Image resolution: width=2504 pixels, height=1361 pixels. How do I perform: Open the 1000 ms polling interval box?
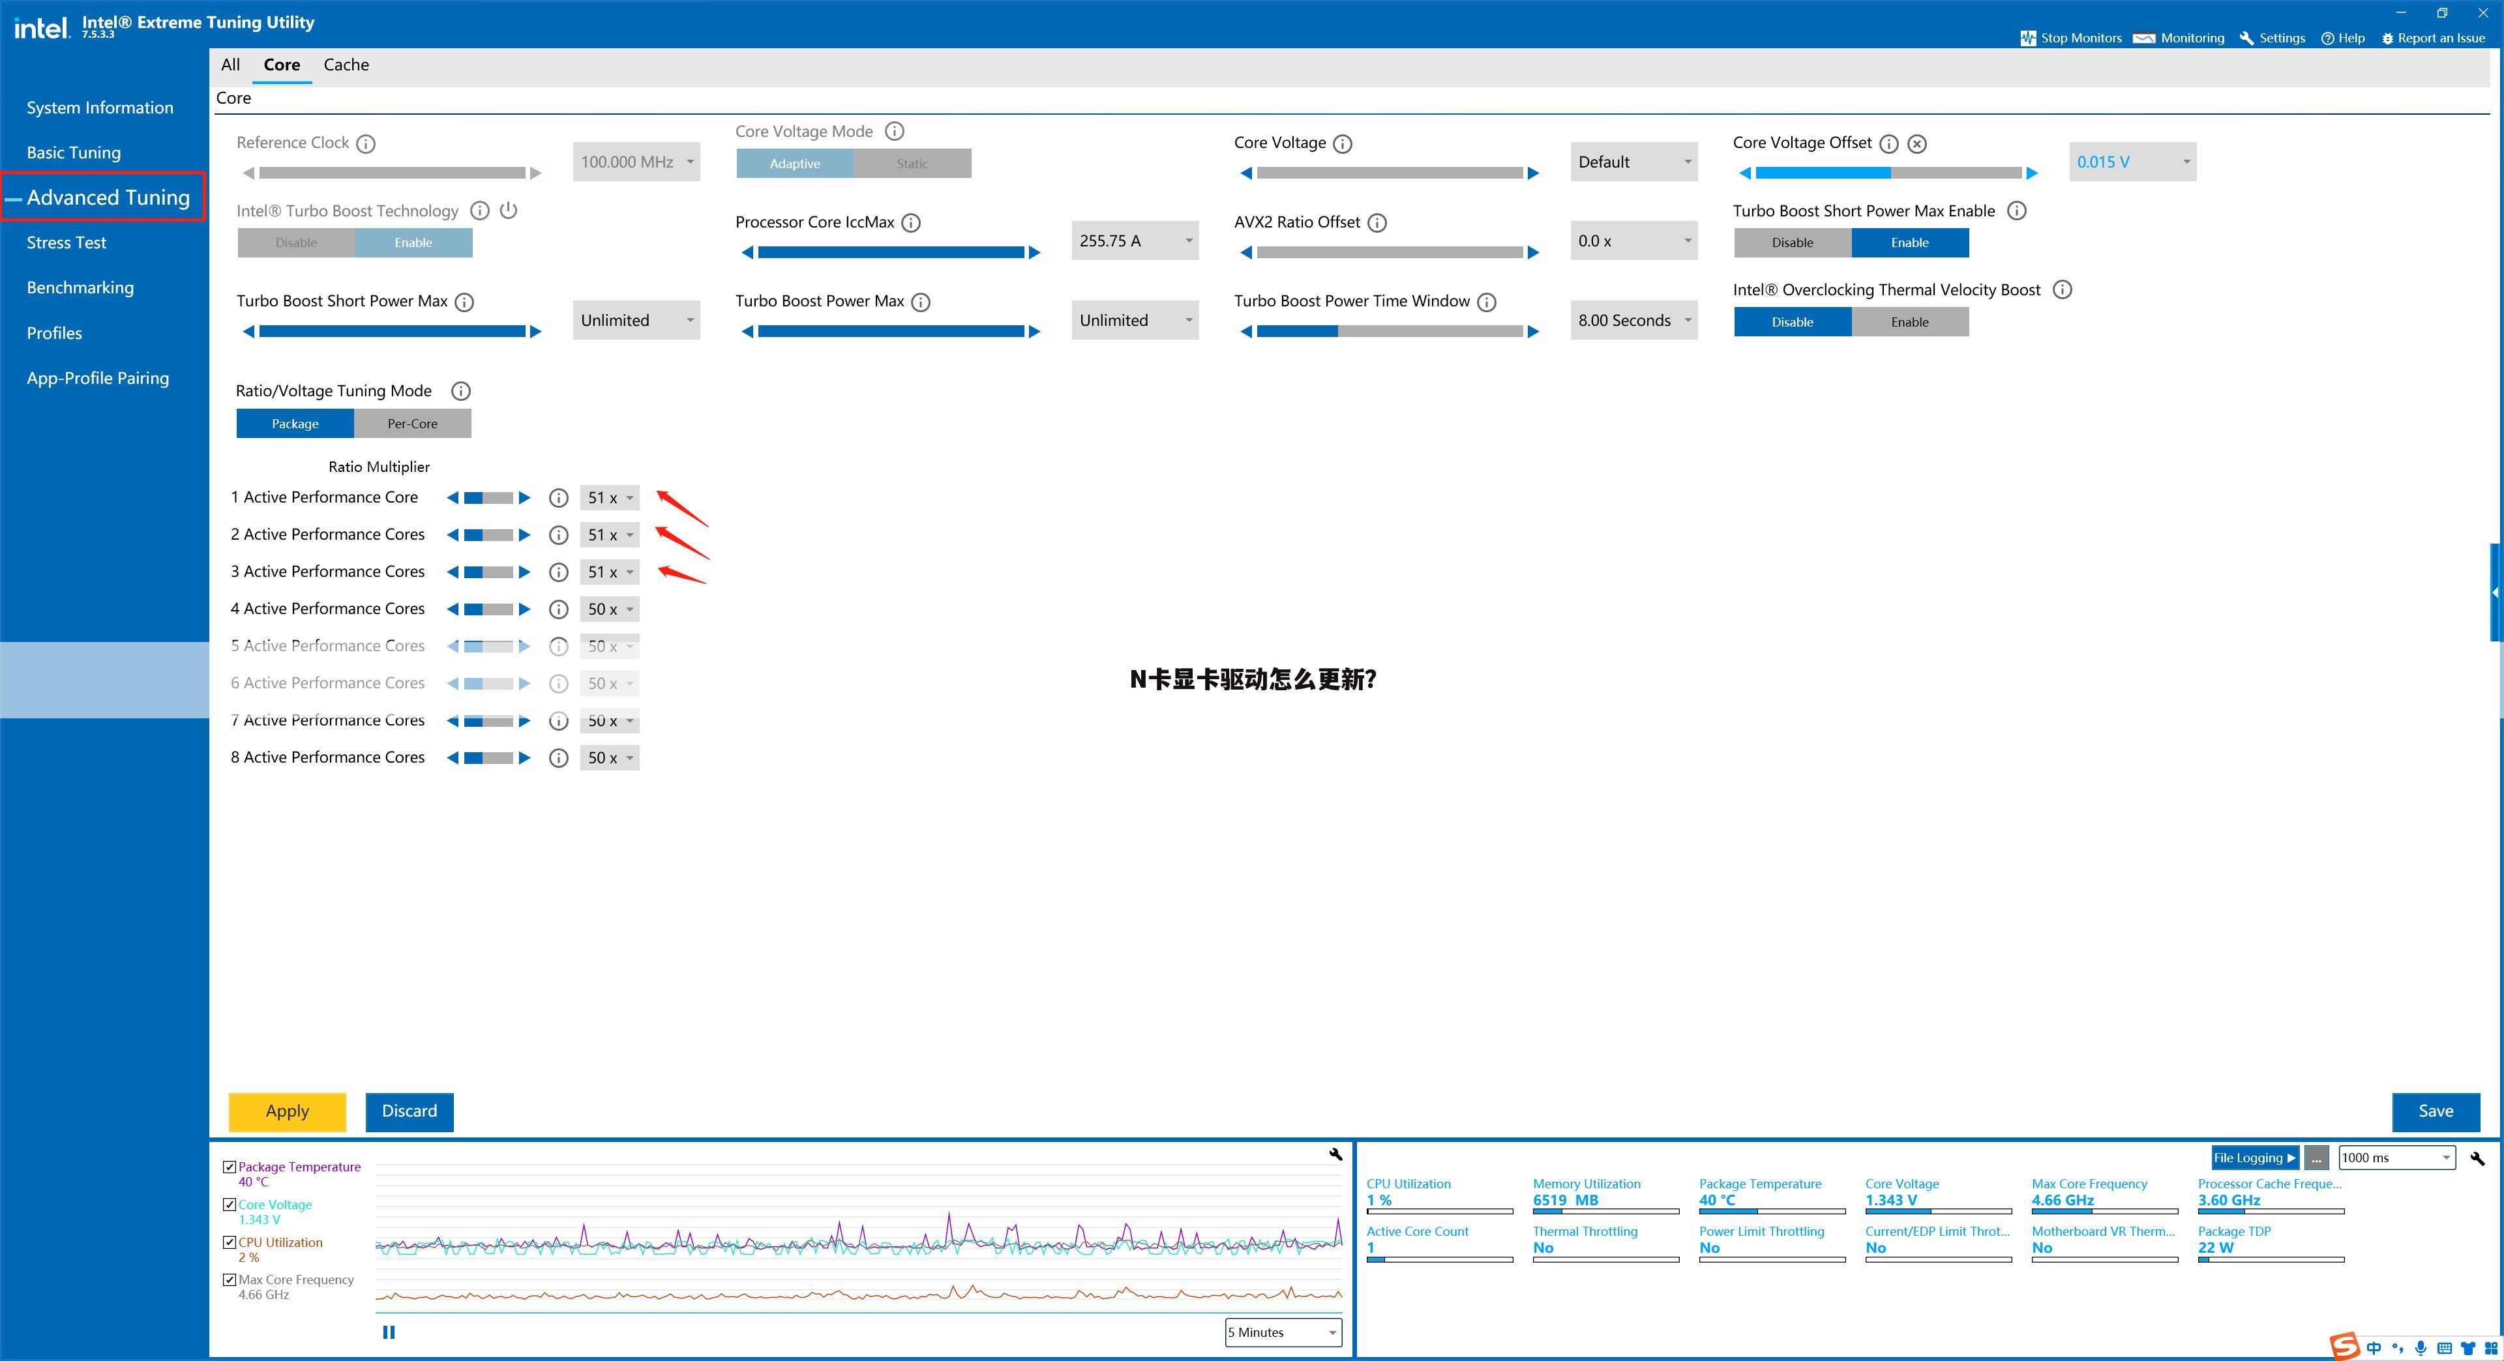[x=2397, y=1158]
